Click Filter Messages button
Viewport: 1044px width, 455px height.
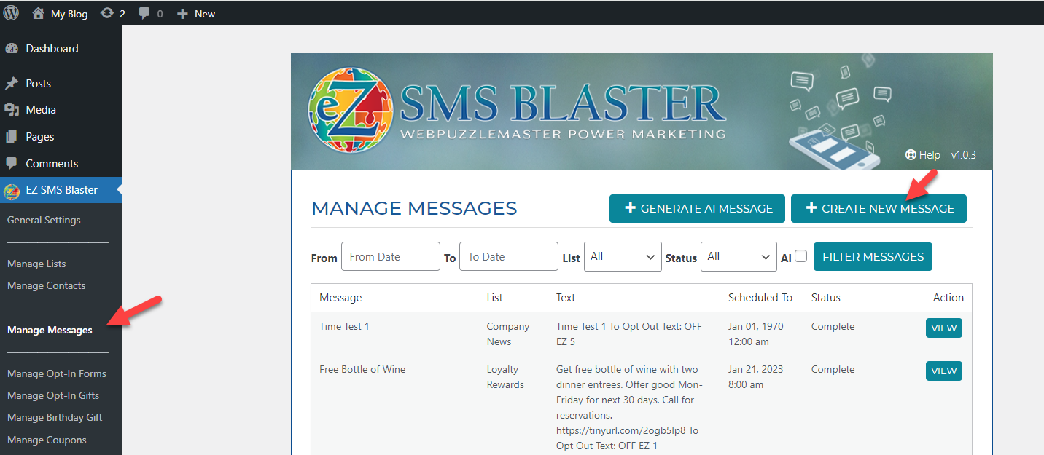pyautogui.click(x=873, y=256)
